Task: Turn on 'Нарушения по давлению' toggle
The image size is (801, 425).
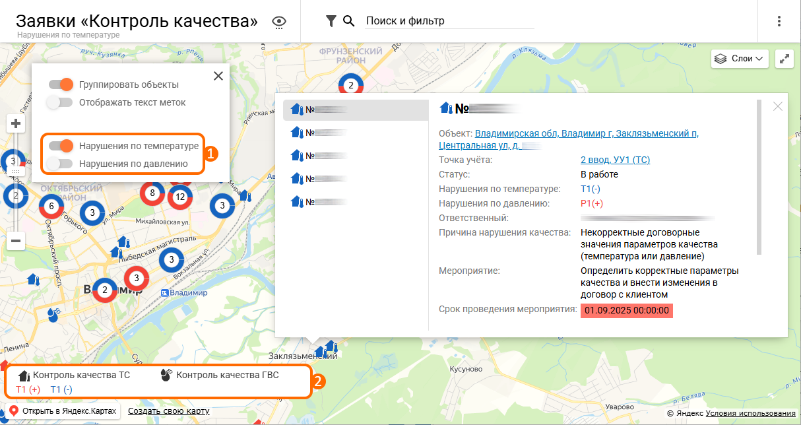Action: [x=61, y=163]
